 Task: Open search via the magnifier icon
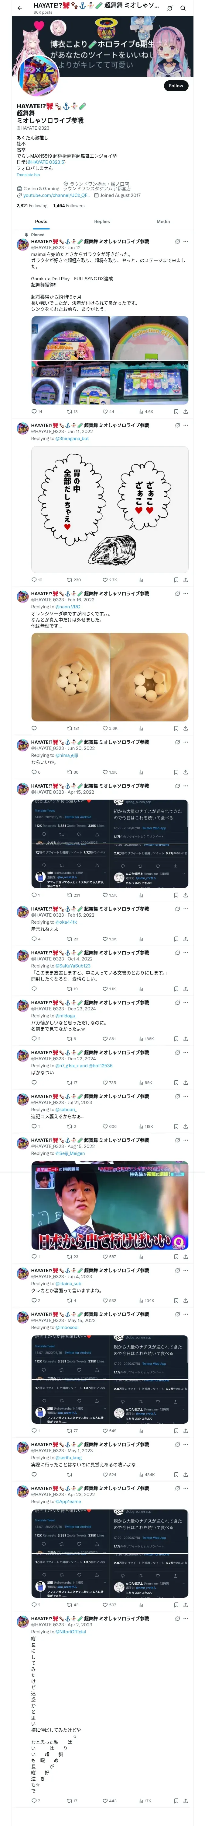(x=183, y=9)
